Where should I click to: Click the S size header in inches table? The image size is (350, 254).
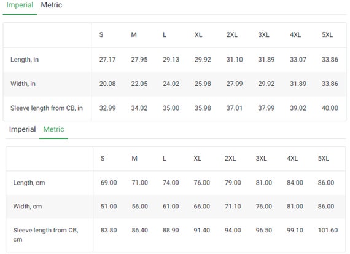click(x=101, y=34)
